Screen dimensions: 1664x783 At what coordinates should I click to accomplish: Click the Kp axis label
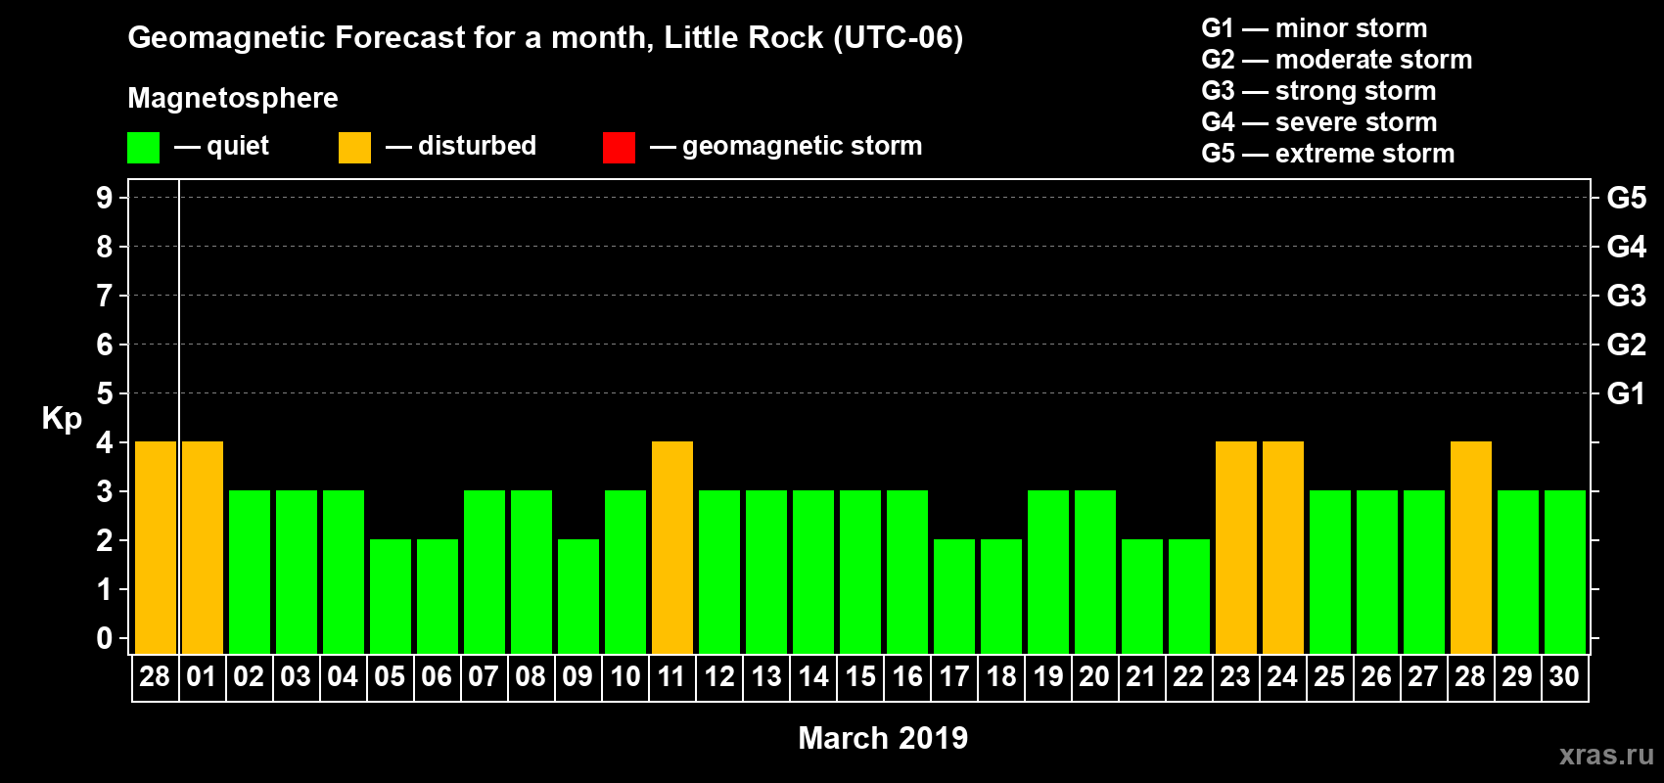pyautogui.click(x=62, y=419)
